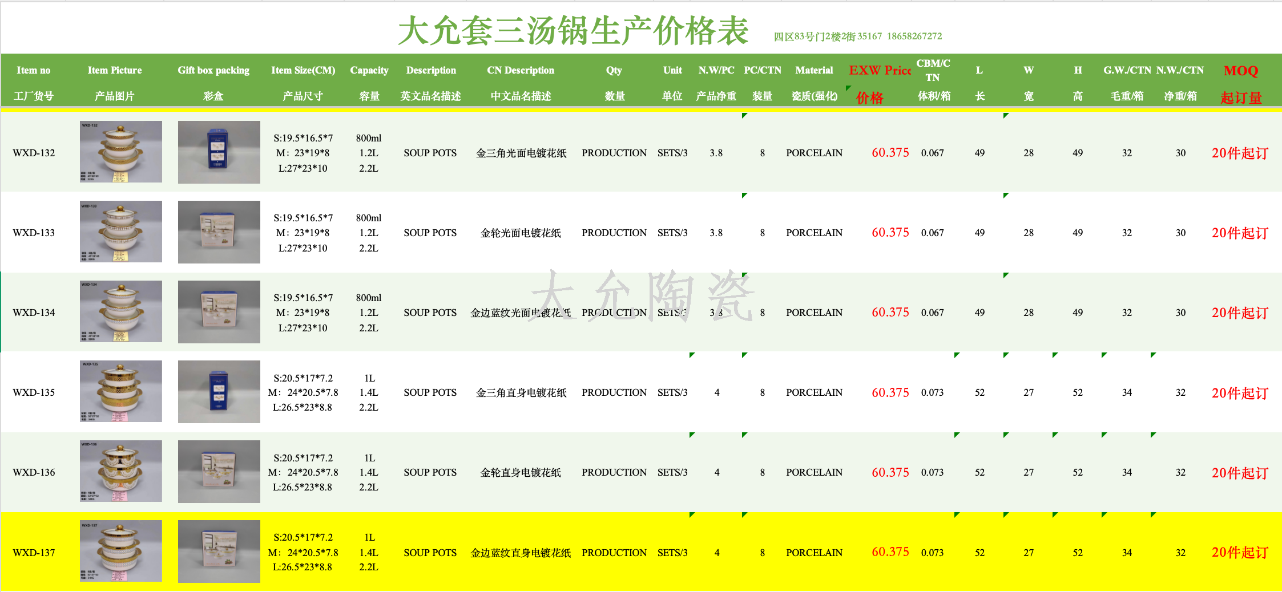
Task: Select the red MOQ header cell
Action: 1240,71
